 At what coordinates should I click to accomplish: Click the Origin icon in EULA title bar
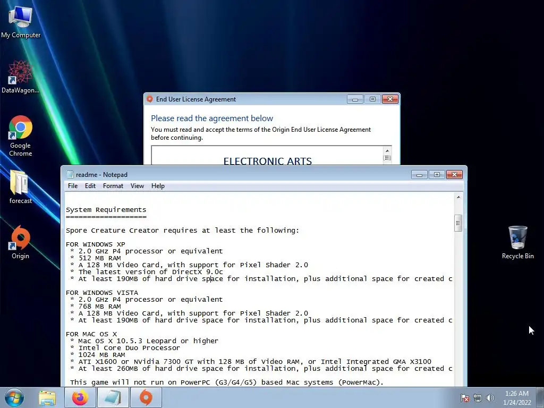click(149, 99)
